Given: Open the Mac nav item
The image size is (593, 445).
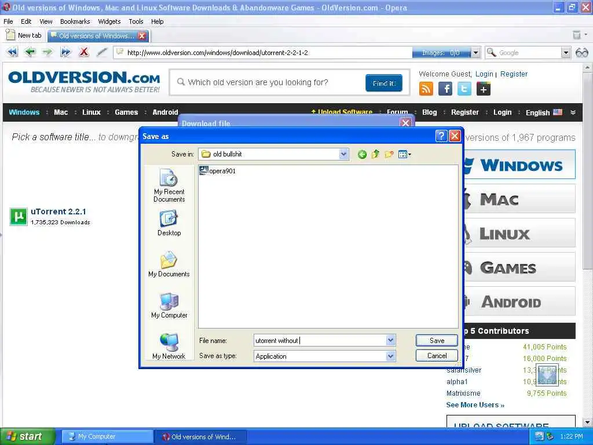Looking at the screenshot, I should pos(61,112).
